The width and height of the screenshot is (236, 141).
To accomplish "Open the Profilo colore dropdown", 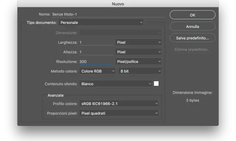I will point(119,104).
